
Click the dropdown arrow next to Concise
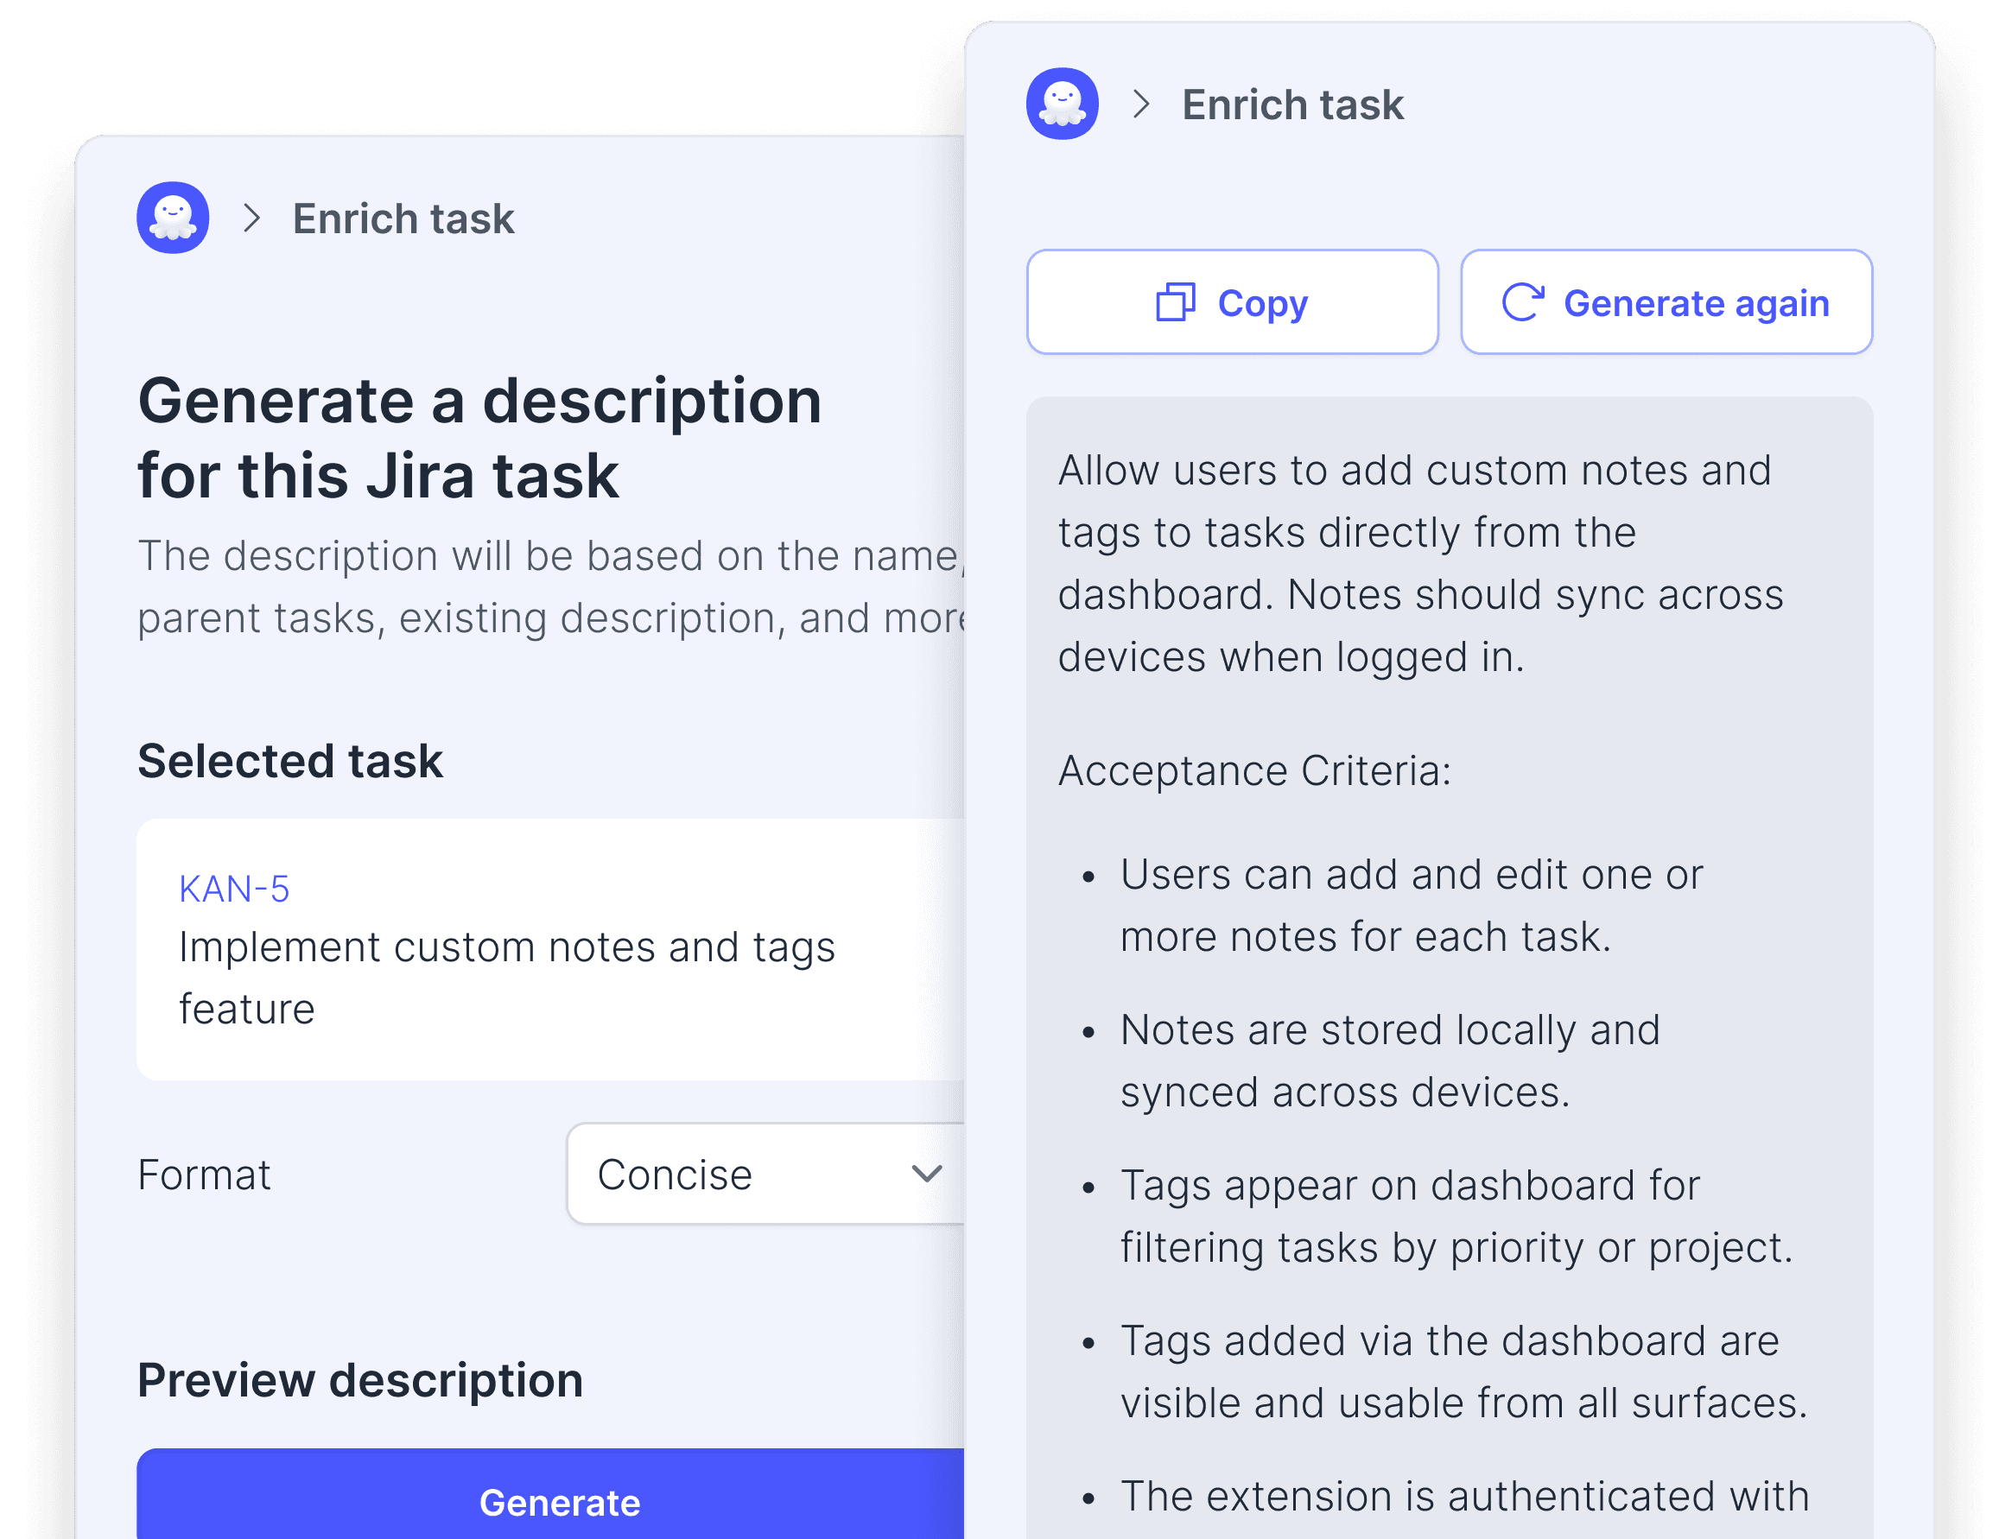926,1174
